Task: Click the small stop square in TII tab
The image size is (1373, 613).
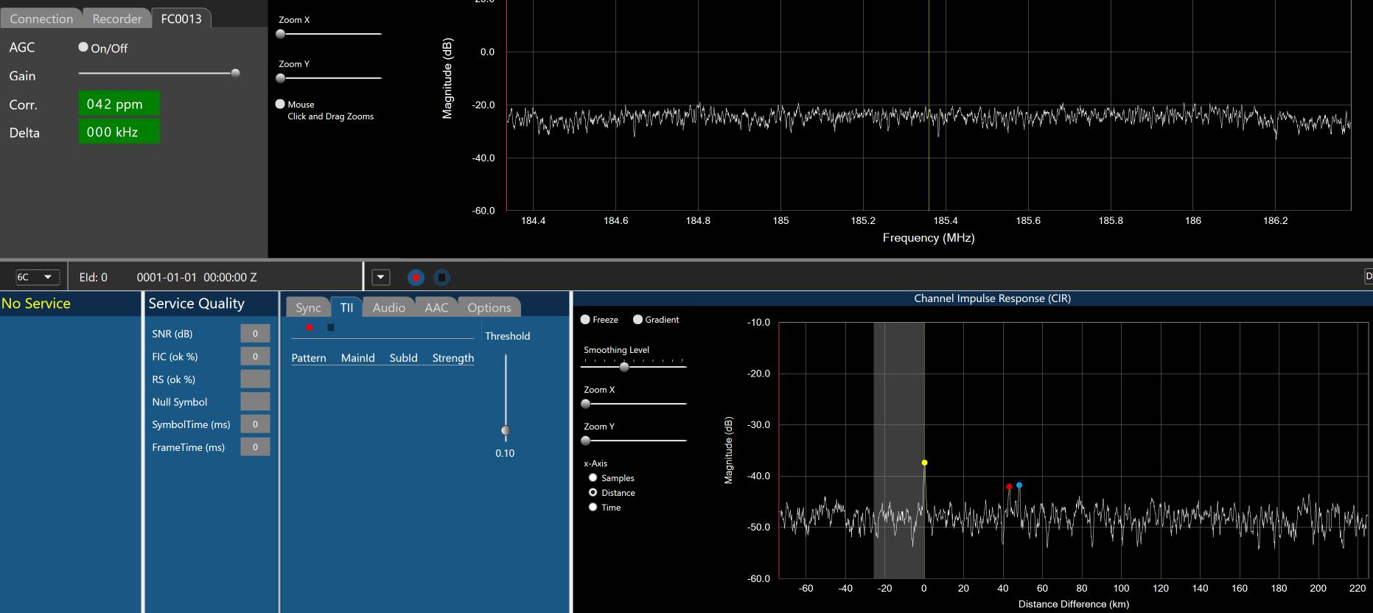Action: tap(331, 328)
